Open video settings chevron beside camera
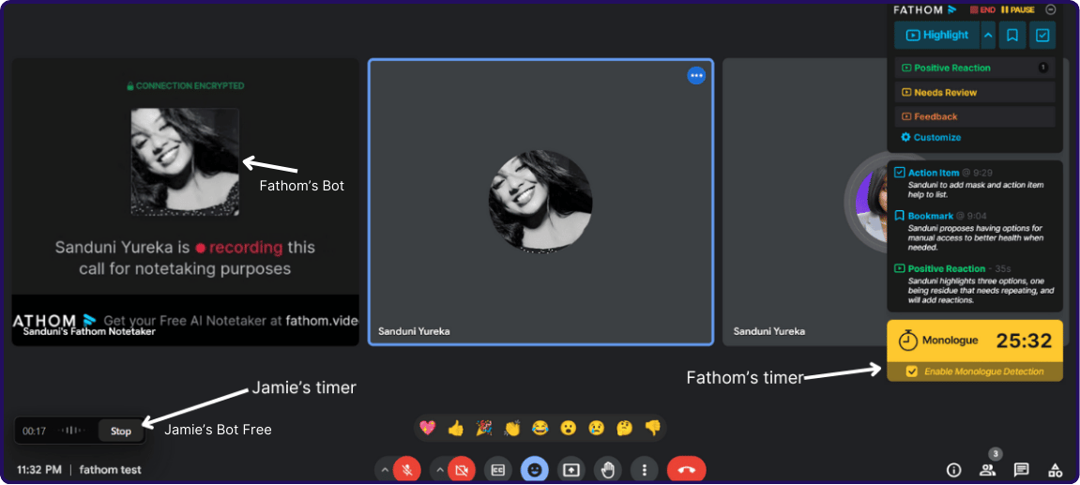Image resolution: width=1080 pixels, height=485 pixels. coord(439,471)
